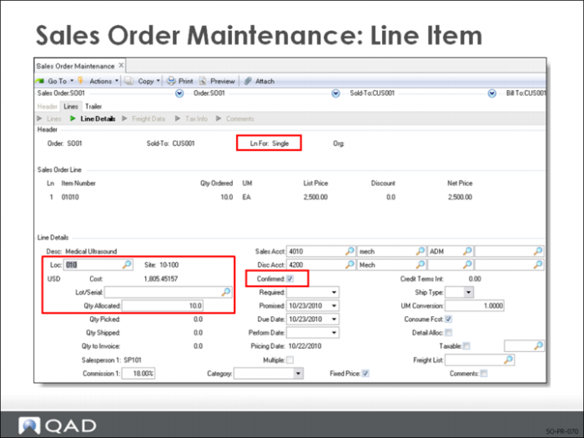Screen dimensions: 584x438
Task: Click the Copy icon in toolbar
Action: [x=128, y=81]
